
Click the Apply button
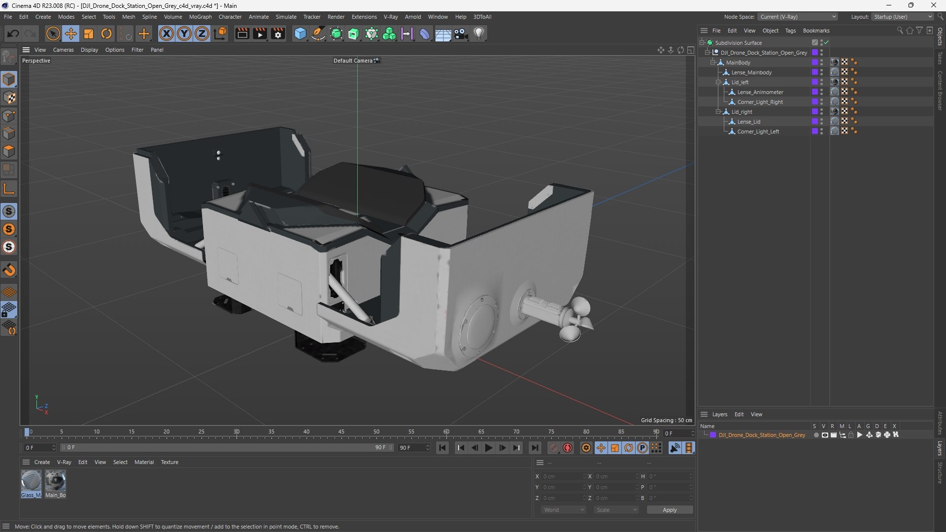click(670, 510)
